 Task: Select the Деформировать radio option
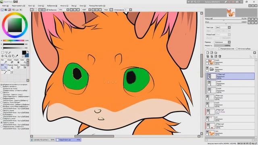[2, 98]
